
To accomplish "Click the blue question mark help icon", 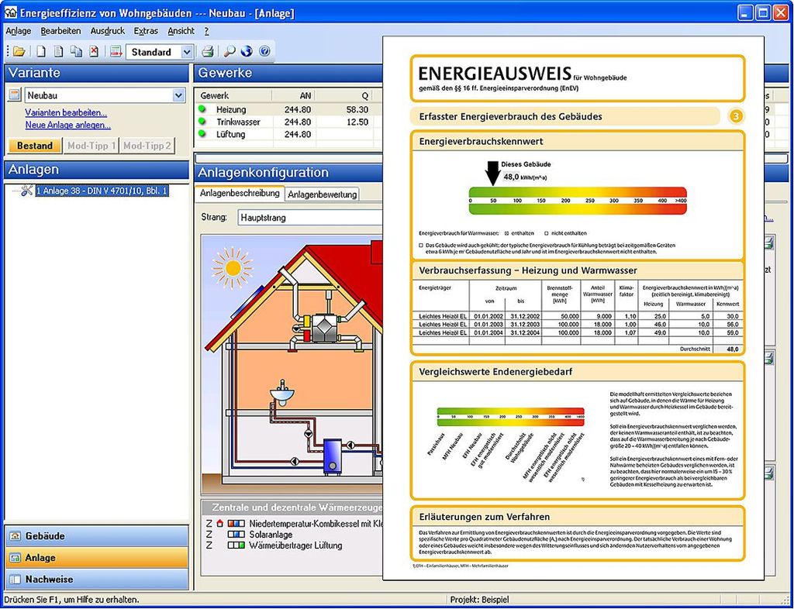I will (x=264, y=52).
